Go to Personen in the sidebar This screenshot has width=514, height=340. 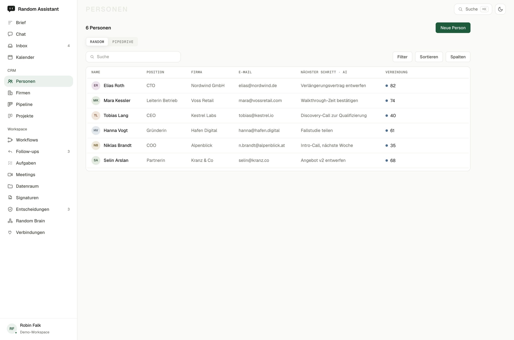tap(39, 81)
